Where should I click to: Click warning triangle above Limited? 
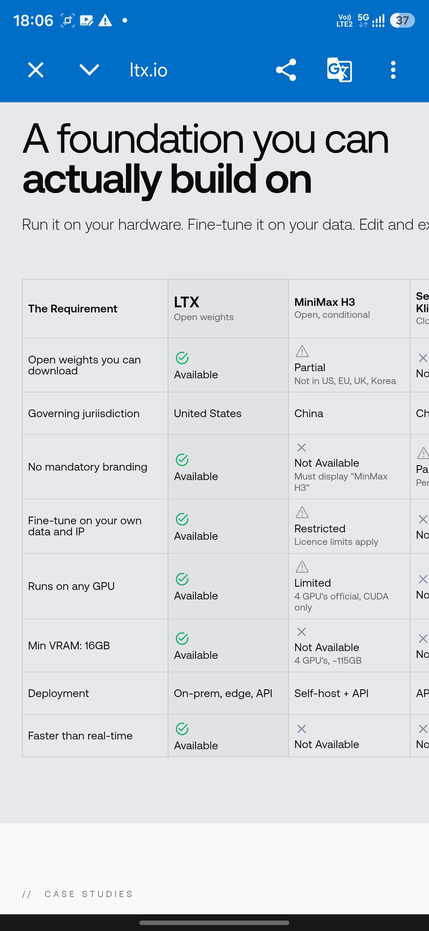click(302, 566)
